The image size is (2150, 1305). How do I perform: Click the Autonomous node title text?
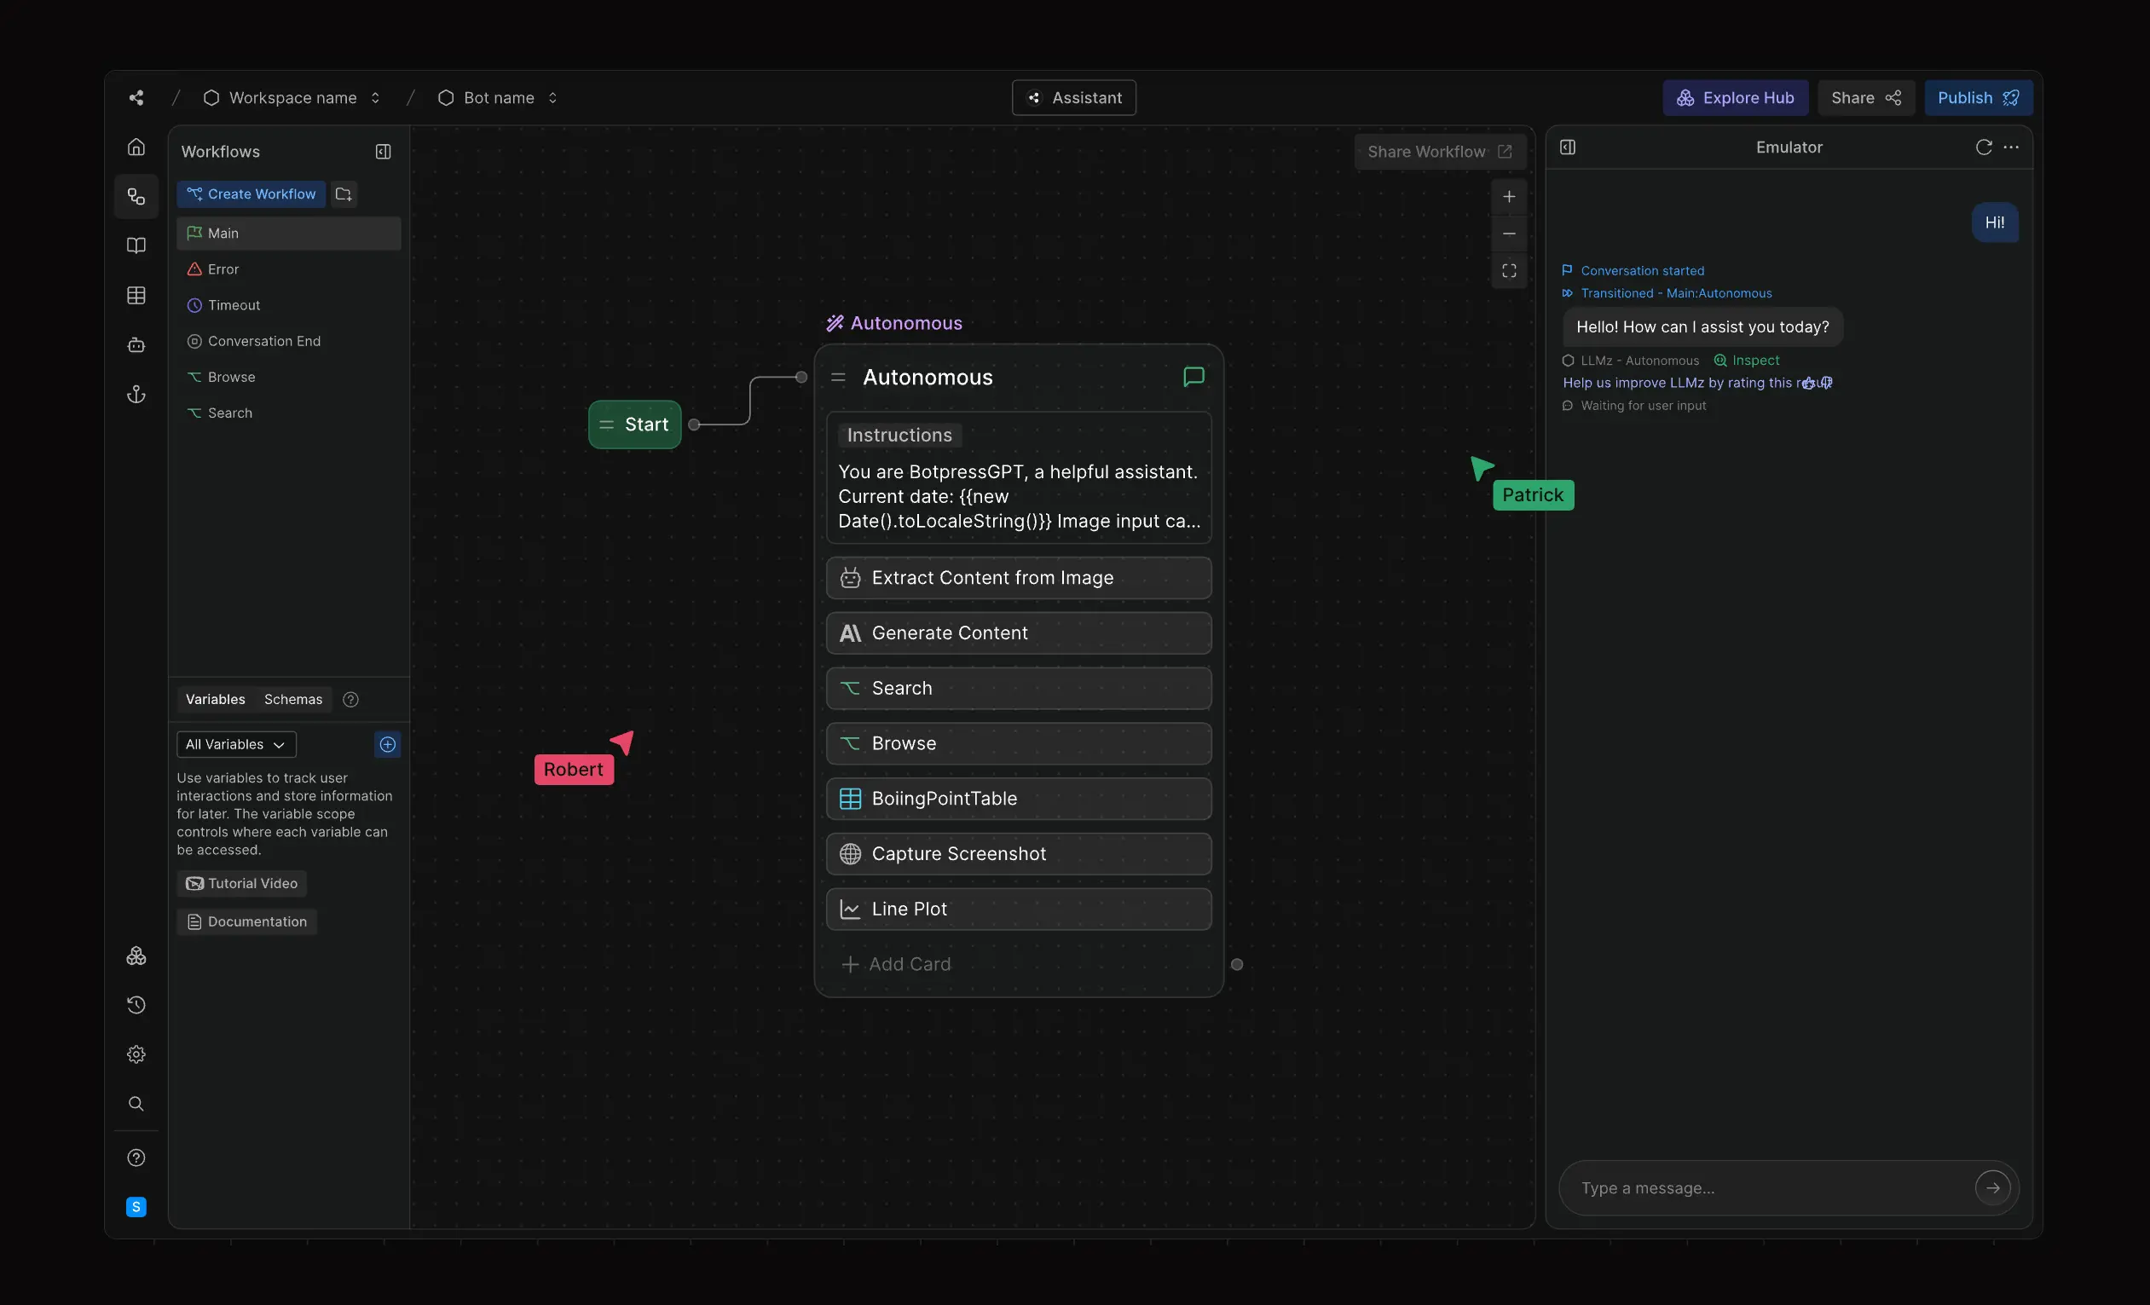pos(928,378)
